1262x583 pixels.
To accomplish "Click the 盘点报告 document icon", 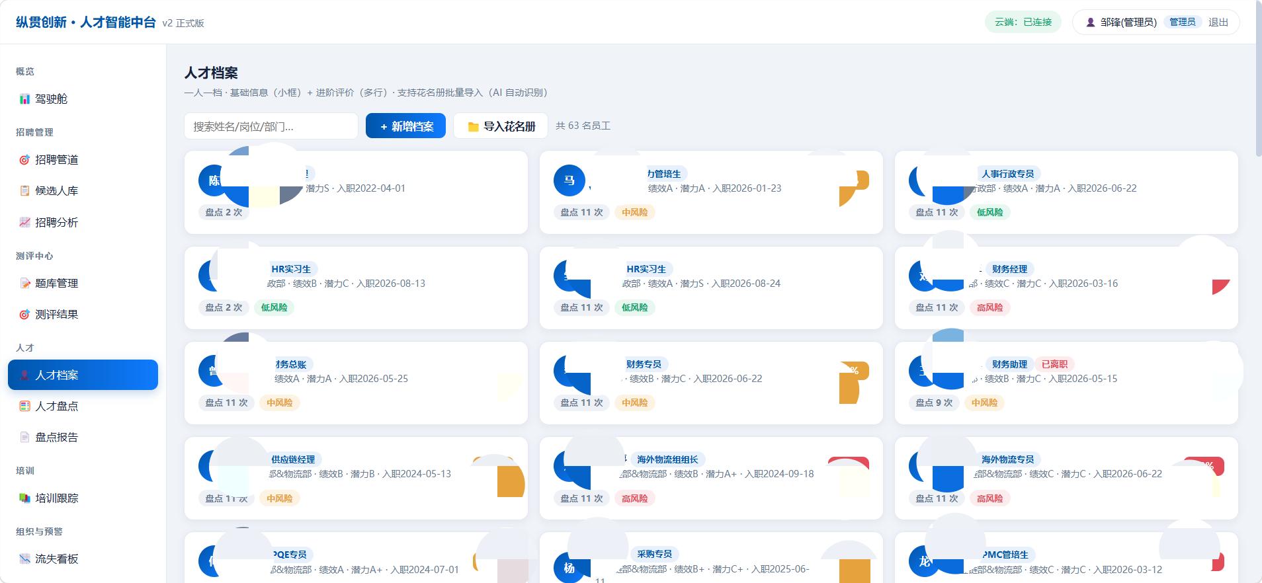I will point(24,438).
